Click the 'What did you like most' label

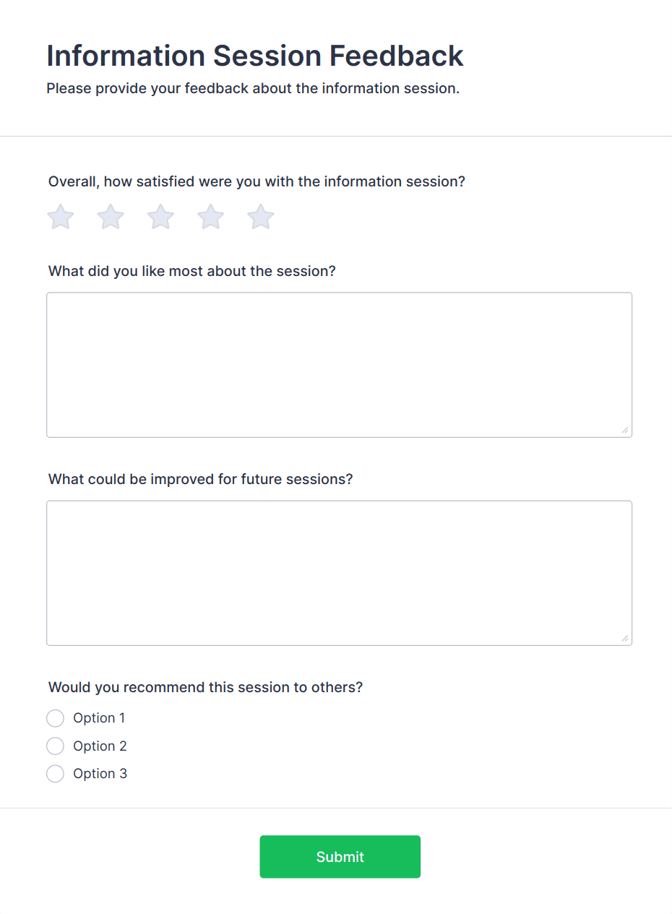click(192, 272)
